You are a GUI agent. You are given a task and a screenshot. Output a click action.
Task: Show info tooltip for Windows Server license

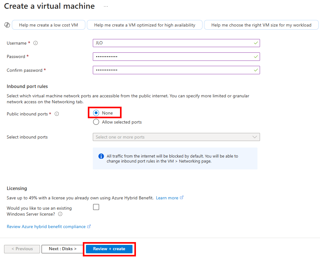[x=60, y=214]
